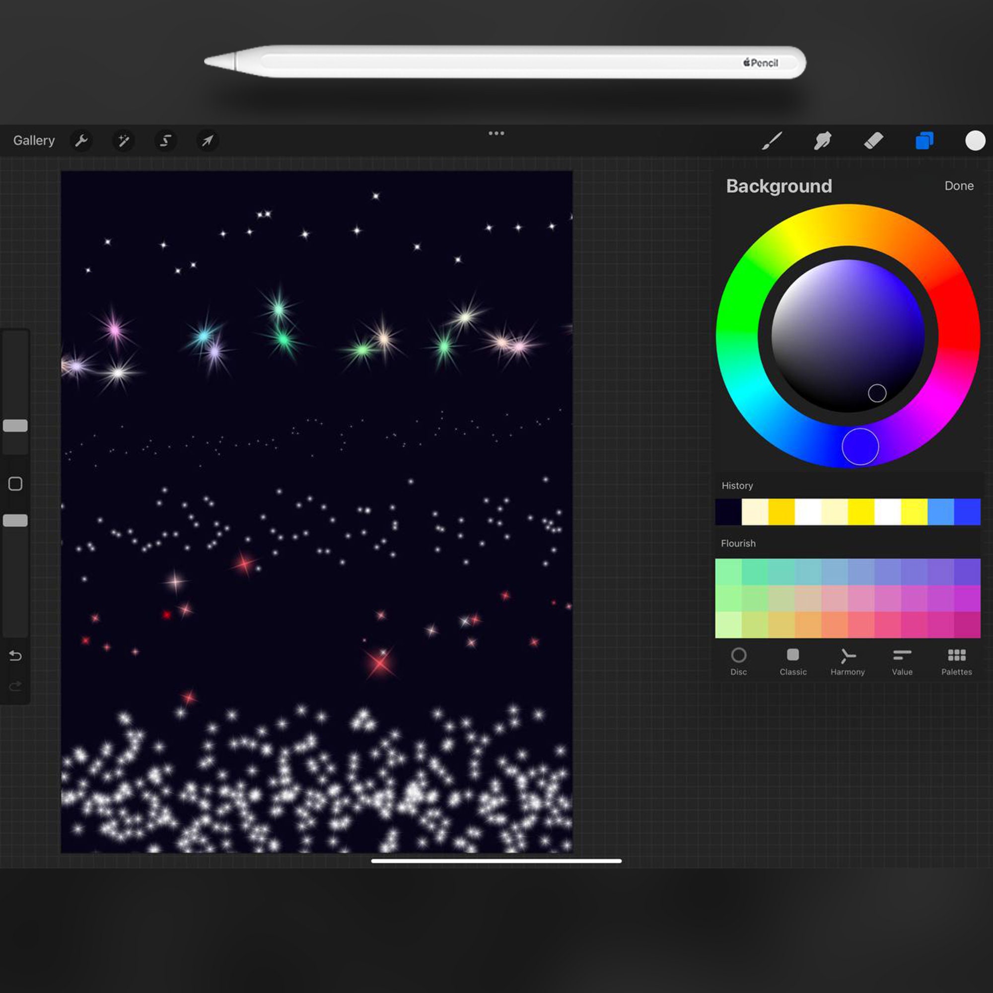The width and height of the screenshot is (993, 993).
Task: Click the Flourish palette name
Action: (738, 543)
